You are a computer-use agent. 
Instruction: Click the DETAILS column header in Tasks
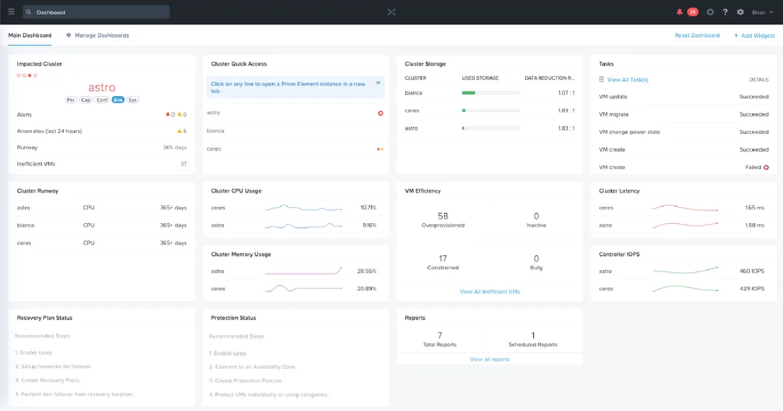(759, 80)
